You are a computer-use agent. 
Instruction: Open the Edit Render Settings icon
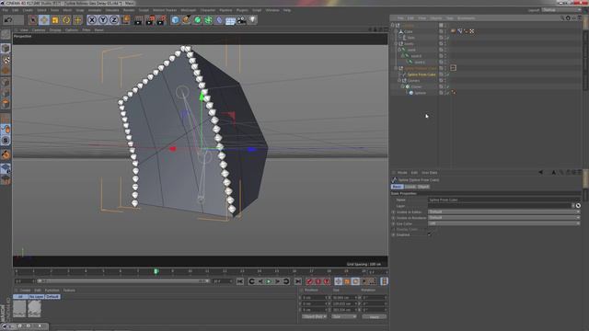click(161, 20)
